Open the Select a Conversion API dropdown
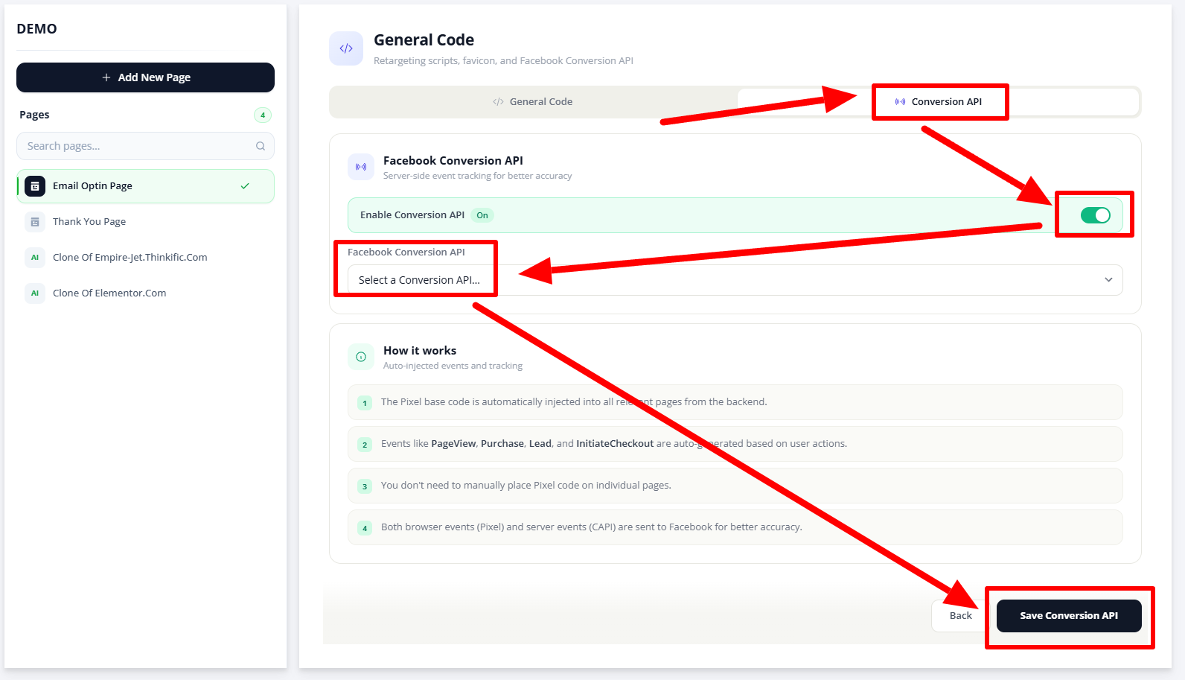Image resolution: width=1185 pixels, height=680 pixels. [735, 280]
